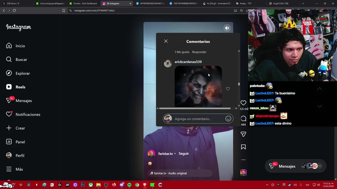Open reel more options ellipsis
This screenshot has width=337, height=189.
pos(243,160)
